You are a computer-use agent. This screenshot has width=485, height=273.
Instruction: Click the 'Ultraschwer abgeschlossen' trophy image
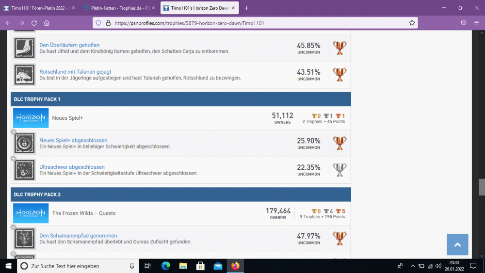pos(24,170)
